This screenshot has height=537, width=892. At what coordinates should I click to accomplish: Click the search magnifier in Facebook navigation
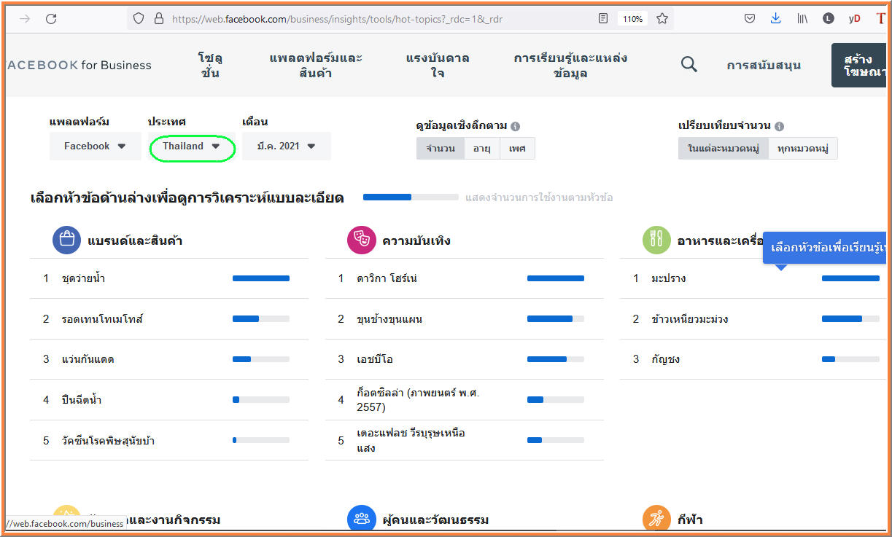click(x=689, y=65)
